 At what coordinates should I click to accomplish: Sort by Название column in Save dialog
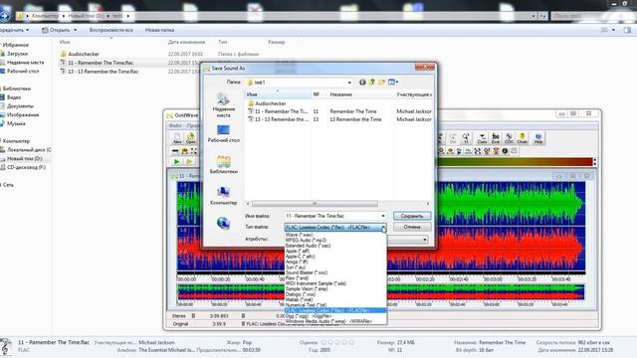(x=360, y=94)
